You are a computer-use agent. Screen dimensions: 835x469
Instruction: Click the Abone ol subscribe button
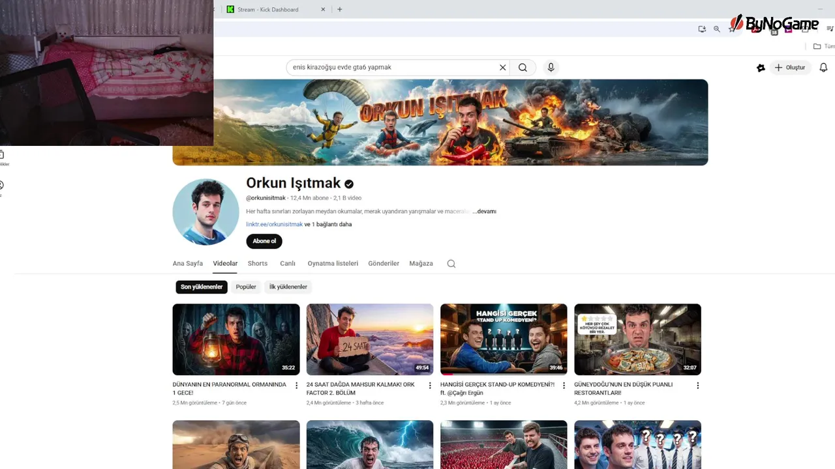click(264, 241)
